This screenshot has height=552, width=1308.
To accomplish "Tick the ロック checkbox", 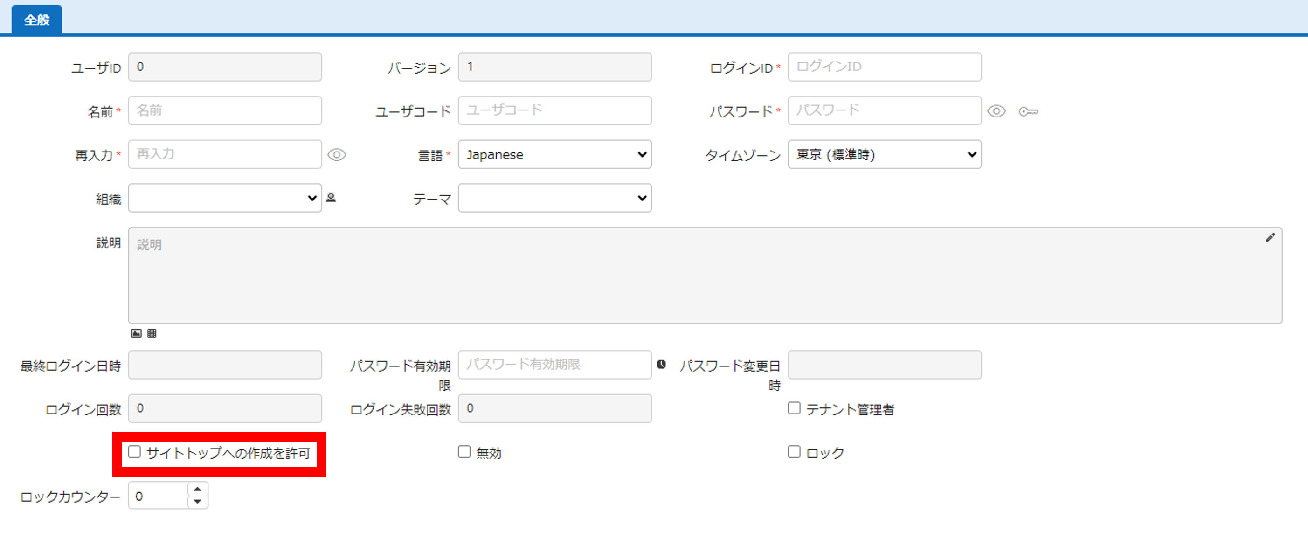I will [x=794, y=451].
